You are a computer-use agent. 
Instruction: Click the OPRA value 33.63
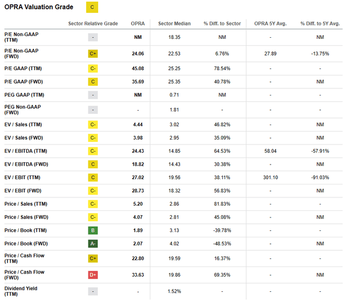(138, 275)
